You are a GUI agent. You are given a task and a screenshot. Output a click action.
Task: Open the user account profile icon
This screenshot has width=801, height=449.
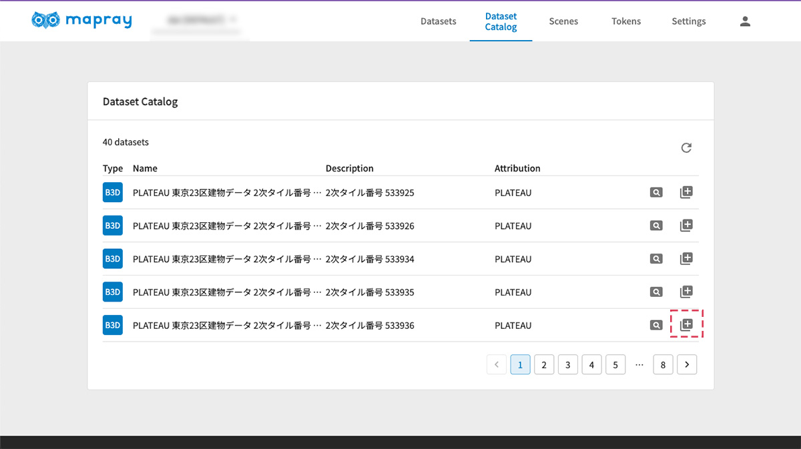coord(745,21)
